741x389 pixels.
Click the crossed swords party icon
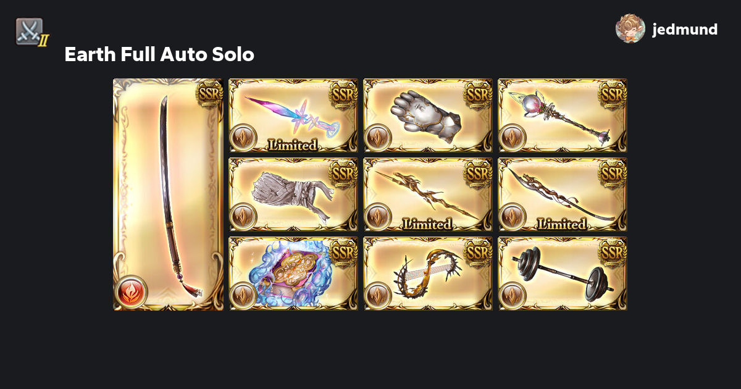coord(30,31)
